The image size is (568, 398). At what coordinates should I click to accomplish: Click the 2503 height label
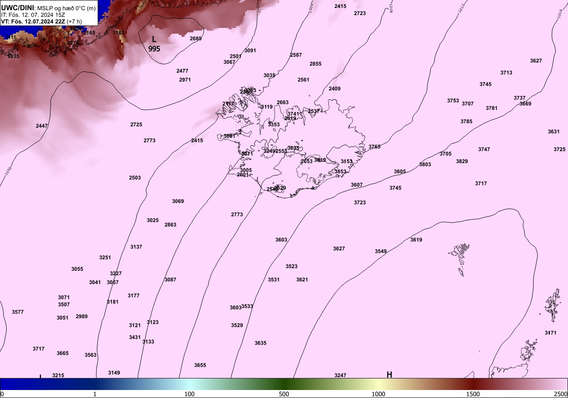point(135,178)
